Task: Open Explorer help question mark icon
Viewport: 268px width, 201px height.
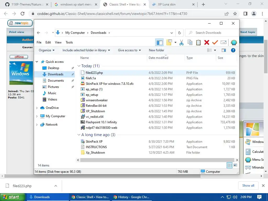Action: pos(233,50)
